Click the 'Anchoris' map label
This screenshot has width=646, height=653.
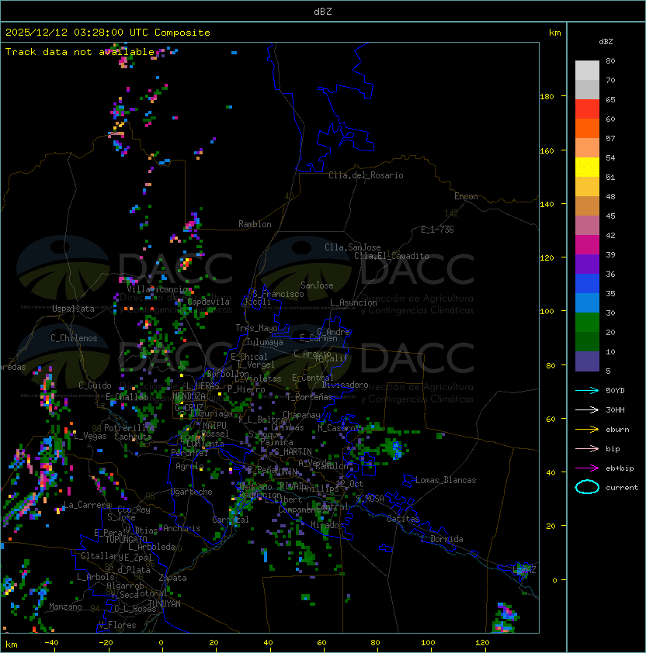coord(182,528)
